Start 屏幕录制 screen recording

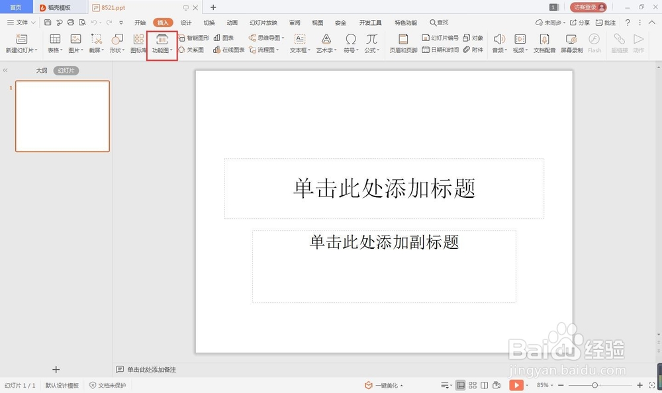click(572, 44)
